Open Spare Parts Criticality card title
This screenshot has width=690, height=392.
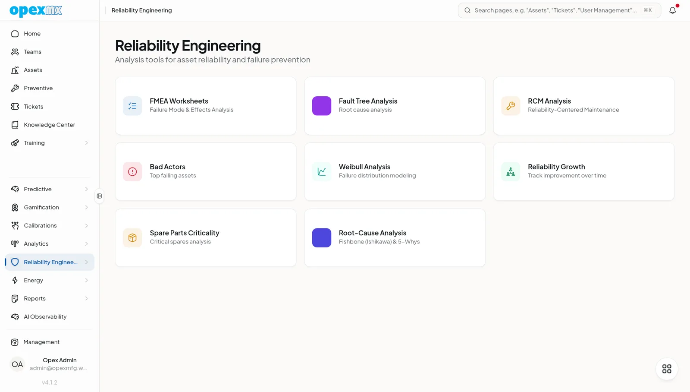tap(185, 233)
